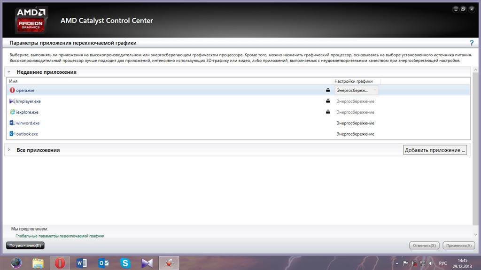Click the РУС language indicator
This screenshot has width=481, height=270.
(442, 263)
